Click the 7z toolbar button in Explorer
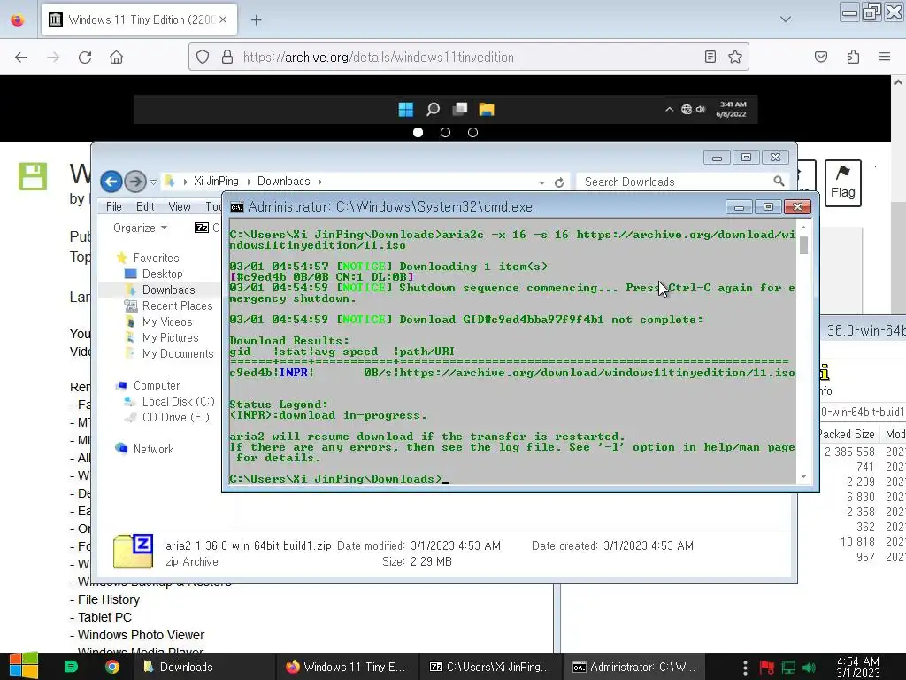The image size is (906, 680). [x=202, y=228]
